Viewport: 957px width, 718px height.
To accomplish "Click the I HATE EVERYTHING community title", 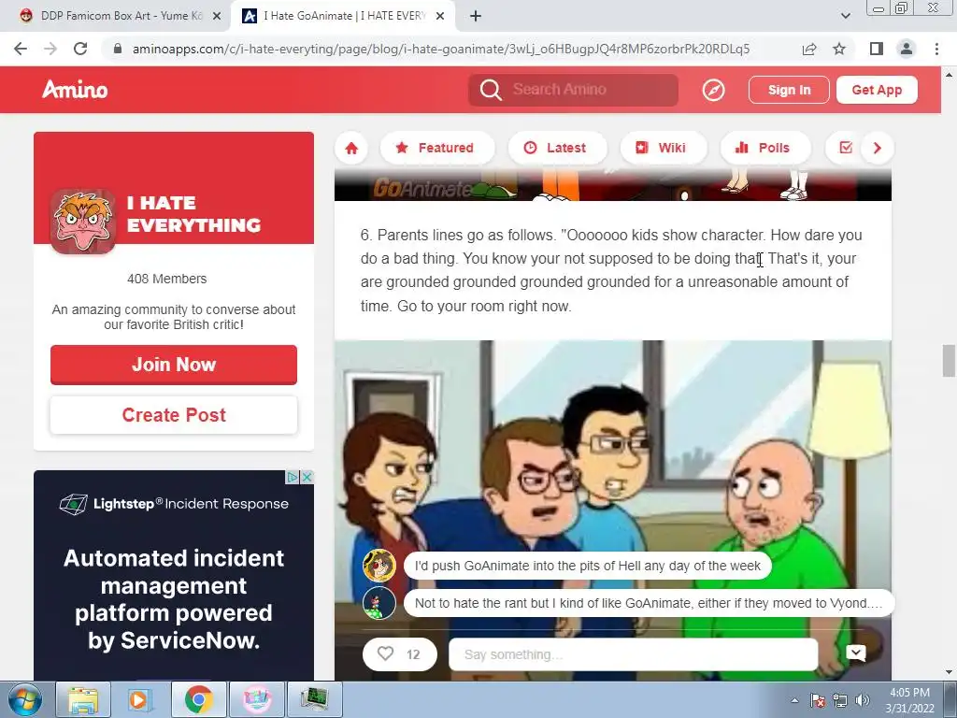I will click(x=193, y=214).
